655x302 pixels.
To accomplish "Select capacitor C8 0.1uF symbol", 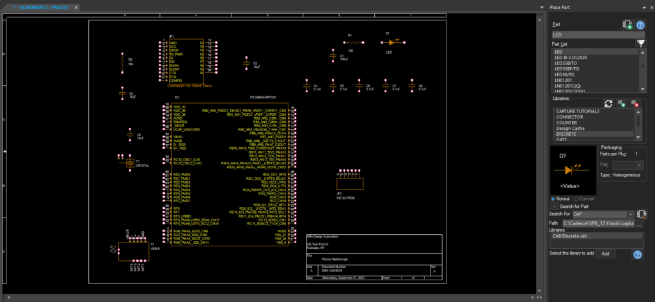I will 411,86.
